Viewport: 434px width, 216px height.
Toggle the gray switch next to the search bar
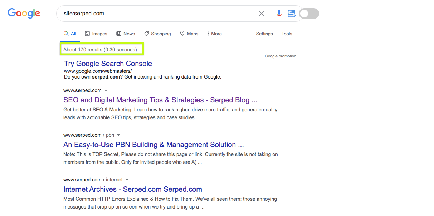(309, 14)
